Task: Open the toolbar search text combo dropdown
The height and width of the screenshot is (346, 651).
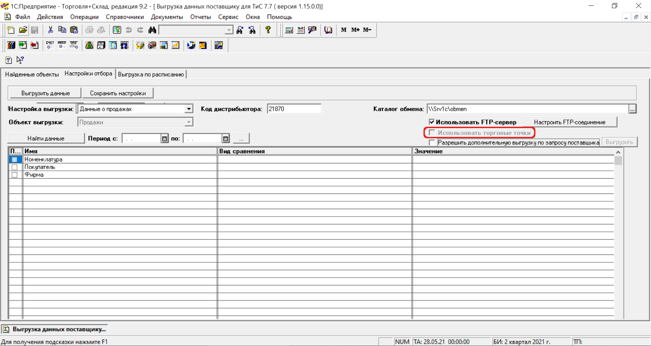Action: (229, 30)
